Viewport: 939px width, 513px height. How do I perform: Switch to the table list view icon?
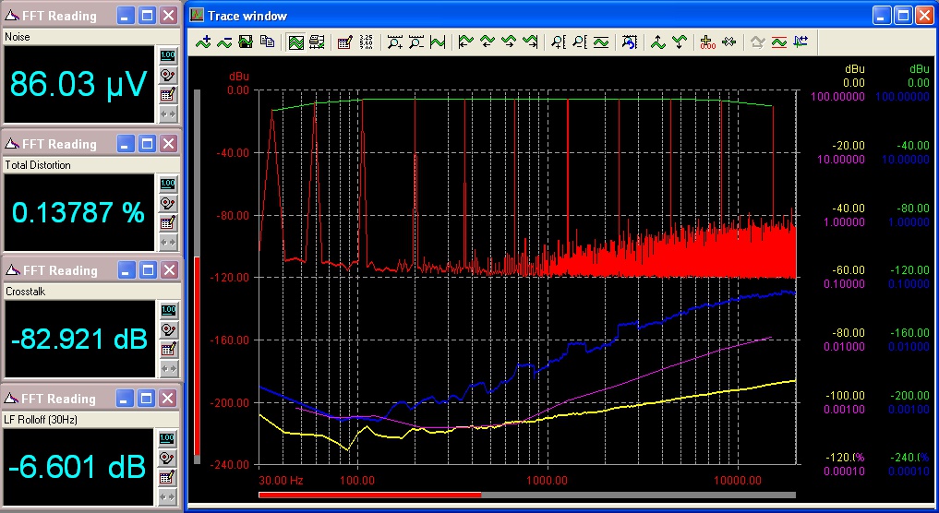[x=317, y=42]
